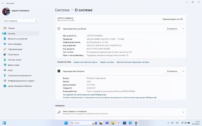Image resolution: width=202 pixels, height=126 pixels.
Task: Copy device specifications with Копировать
Action: click(x=172, y=29)
